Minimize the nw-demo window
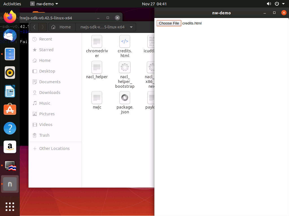Viewport: 289px width, 216px height. [x=265, y=13]
